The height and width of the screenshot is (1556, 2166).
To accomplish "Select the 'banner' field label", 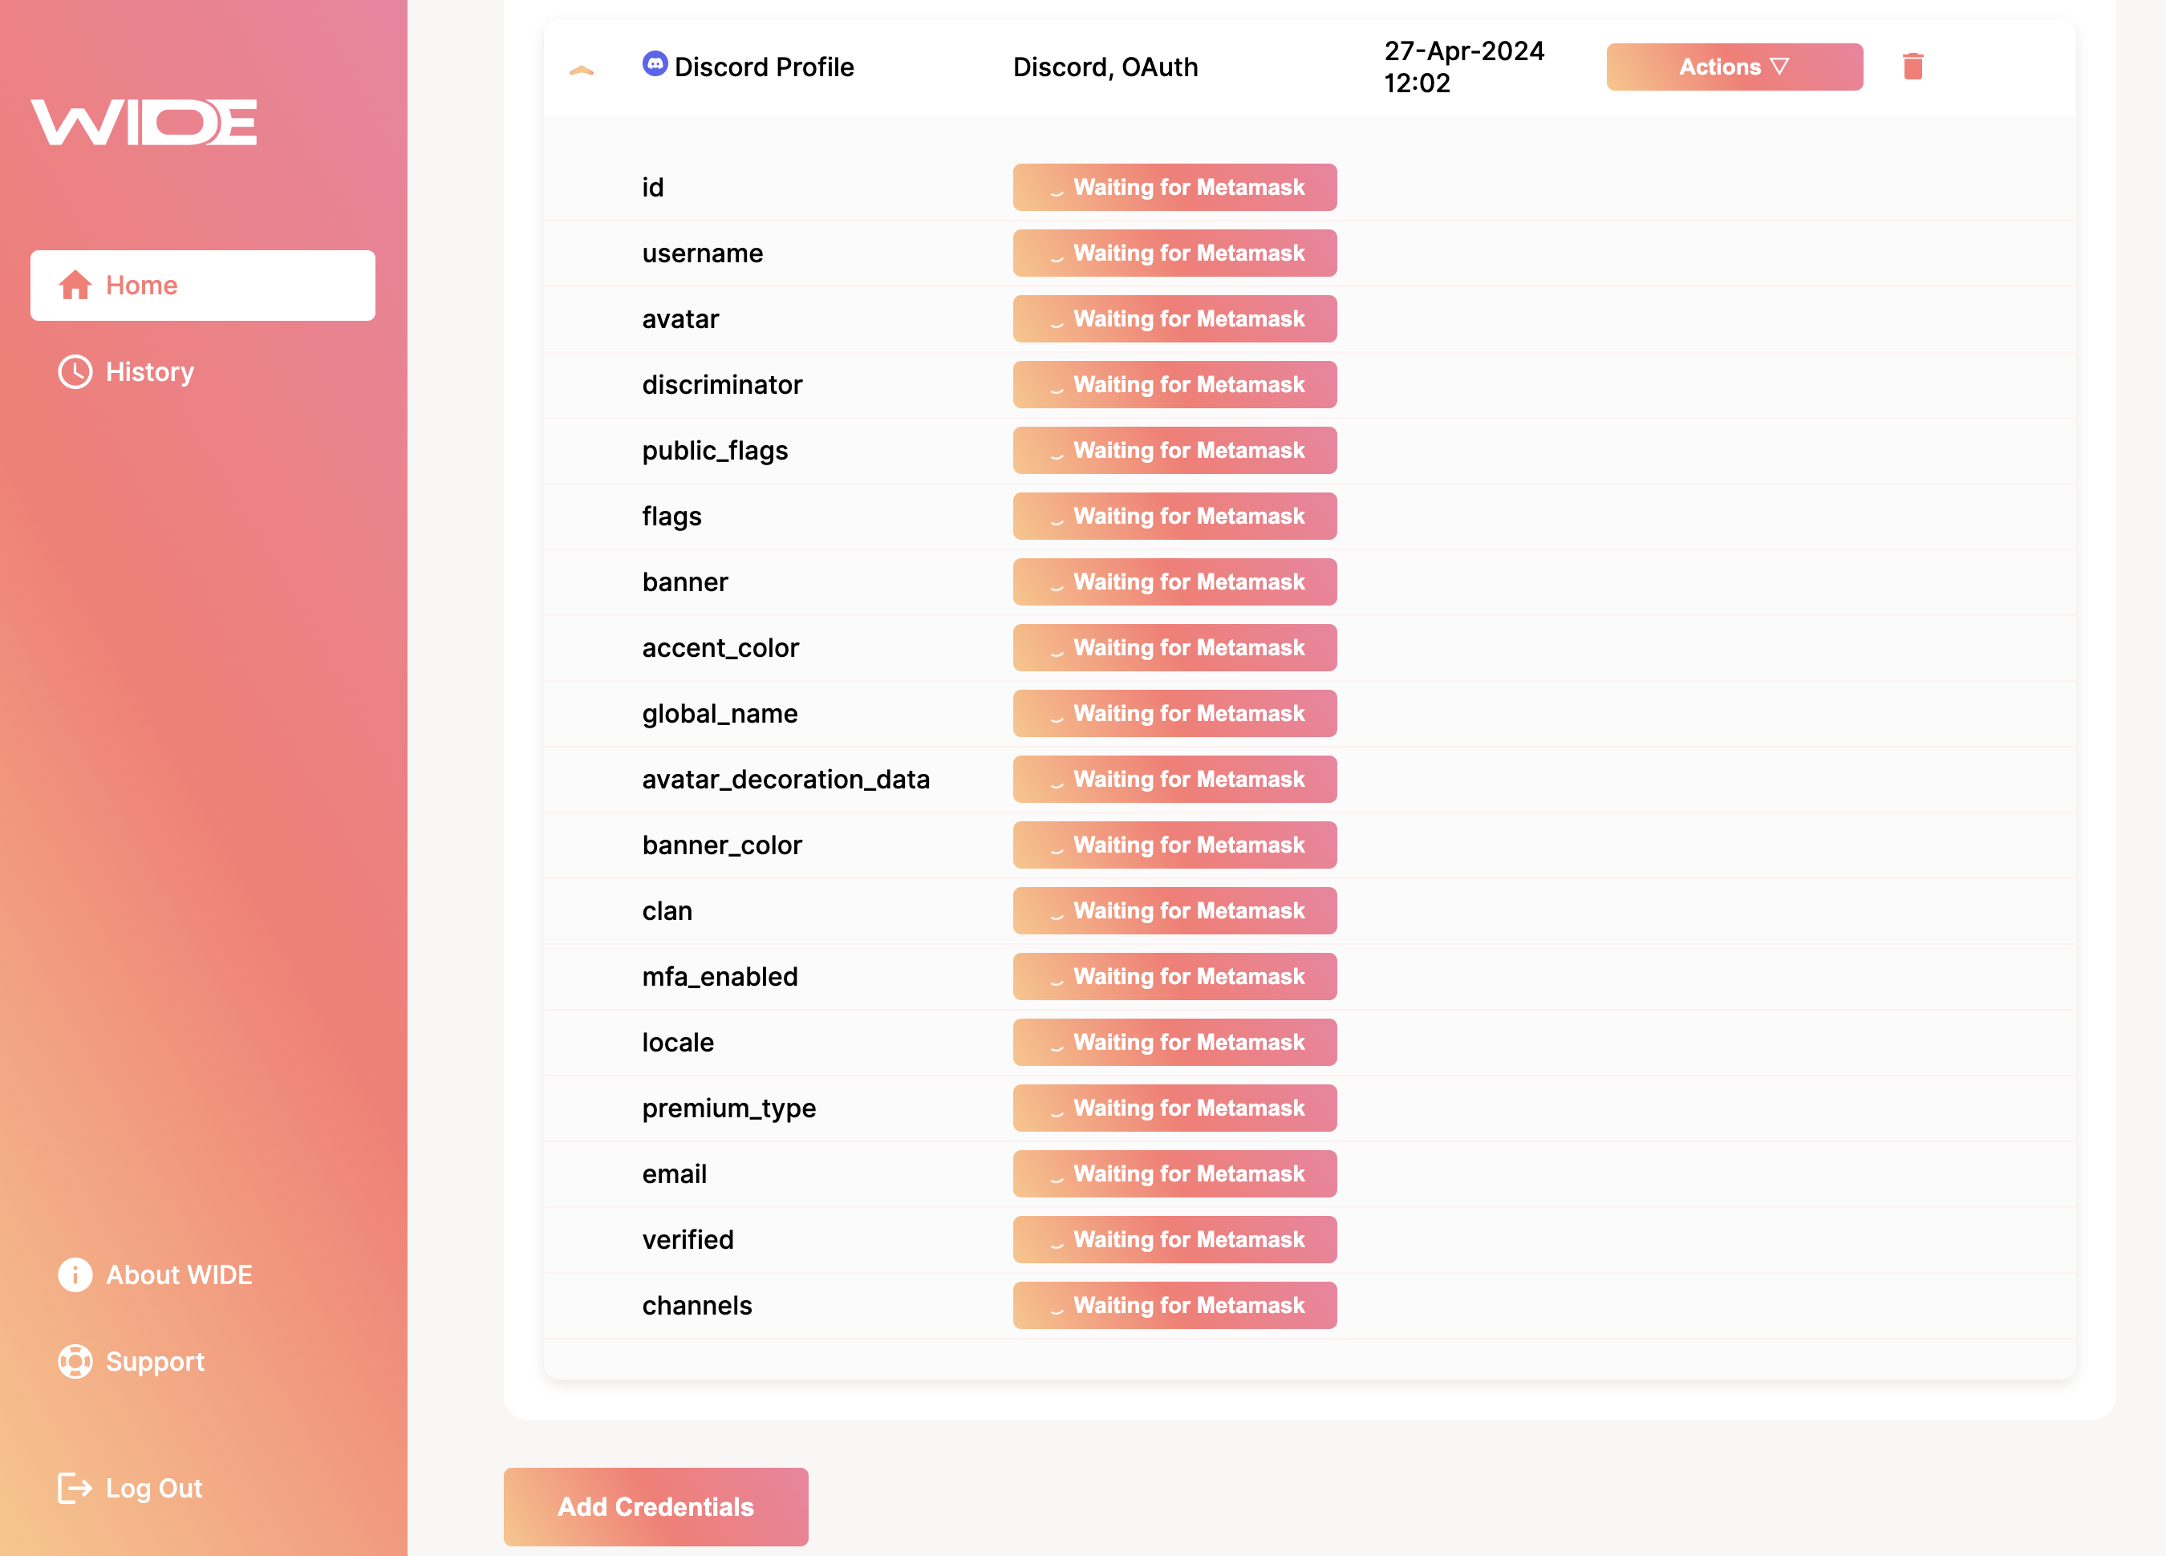I will [x=685, y=582].
